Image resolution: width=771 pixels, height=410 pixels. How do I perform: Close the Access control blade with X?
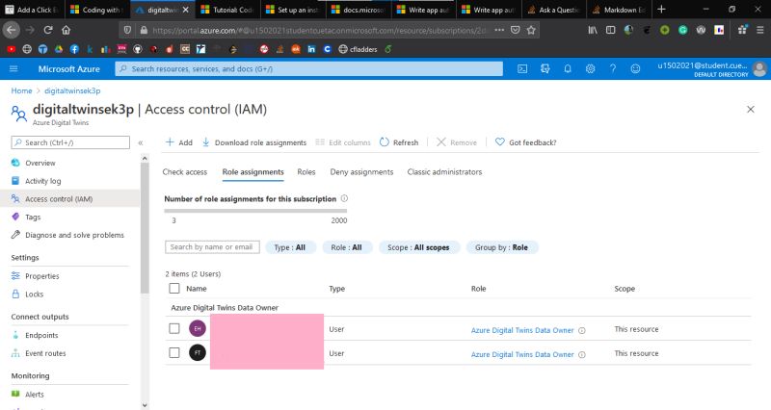pos(751,109)
